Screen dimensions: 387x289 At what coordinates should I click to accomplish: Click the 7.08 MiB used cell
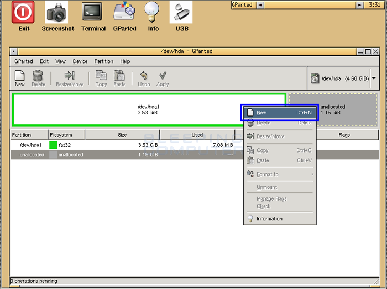point(223,145)
